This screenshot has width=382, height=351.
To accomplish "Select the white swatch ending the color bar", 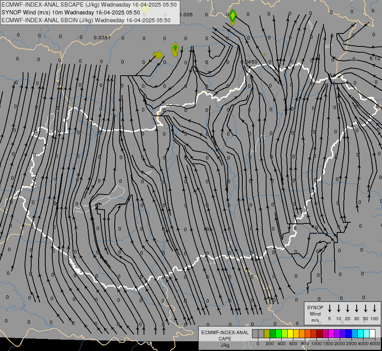I will [x=372, y=333].
